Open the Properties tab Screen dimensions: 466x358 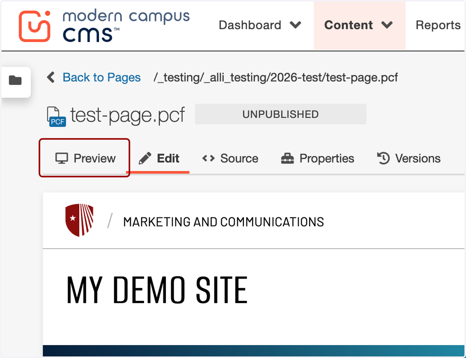point(317,158)
